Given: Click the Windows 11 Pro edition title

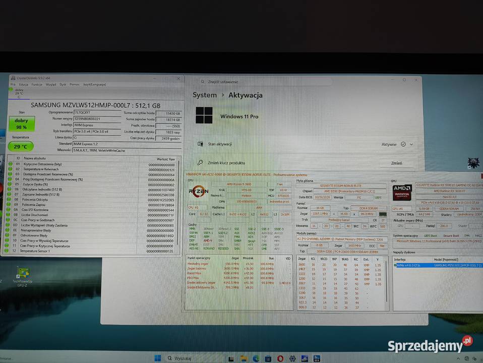Looking at the screenshot, I should [x=239, y=116].
